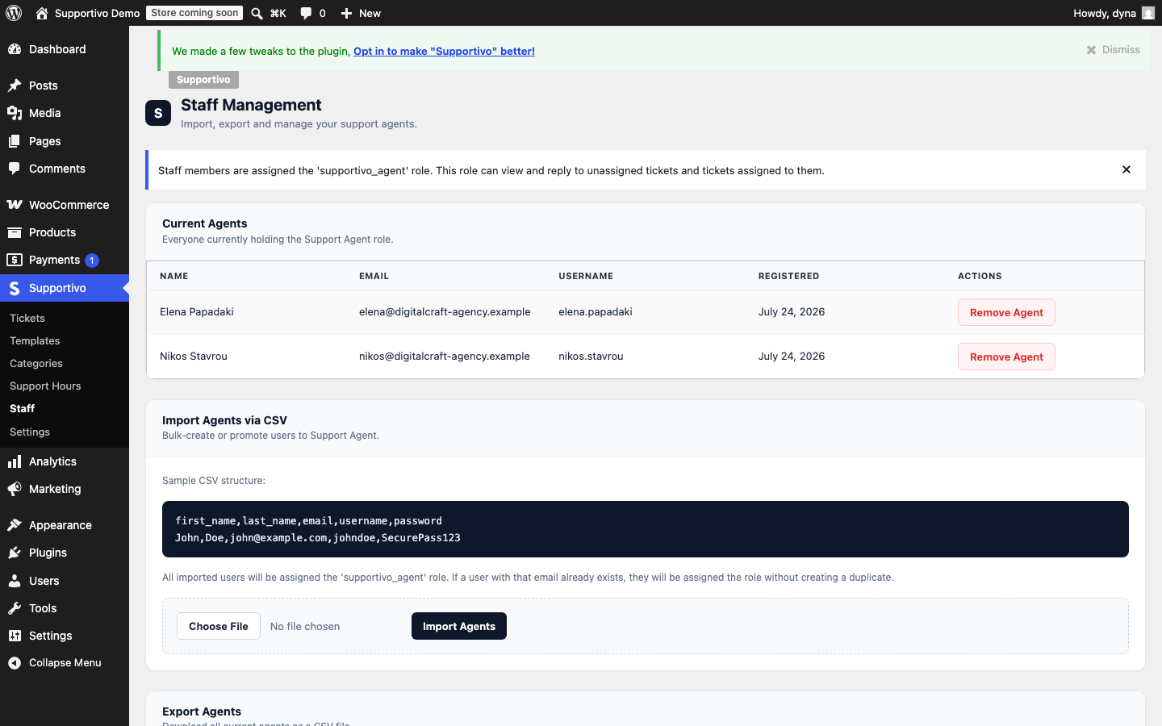Click the Tools wrench icon
This screenshot has width=1162, height=726.
click(x=15, y=608)
